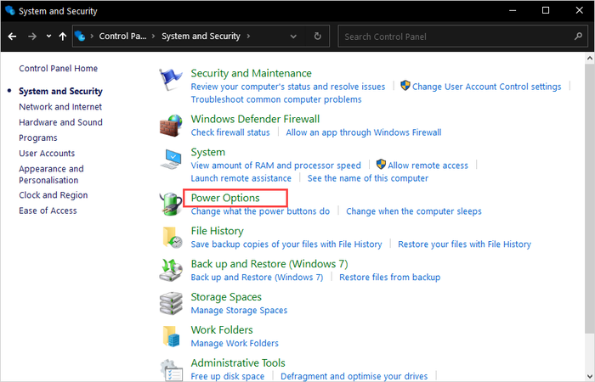595x382 pixels.
Task: Expand the chevron before Control Panel breadcrumb
Action: tap(92, 36)
